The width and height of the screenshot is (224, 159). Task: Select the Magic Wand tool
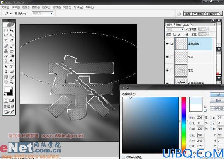tap(12, 35)
